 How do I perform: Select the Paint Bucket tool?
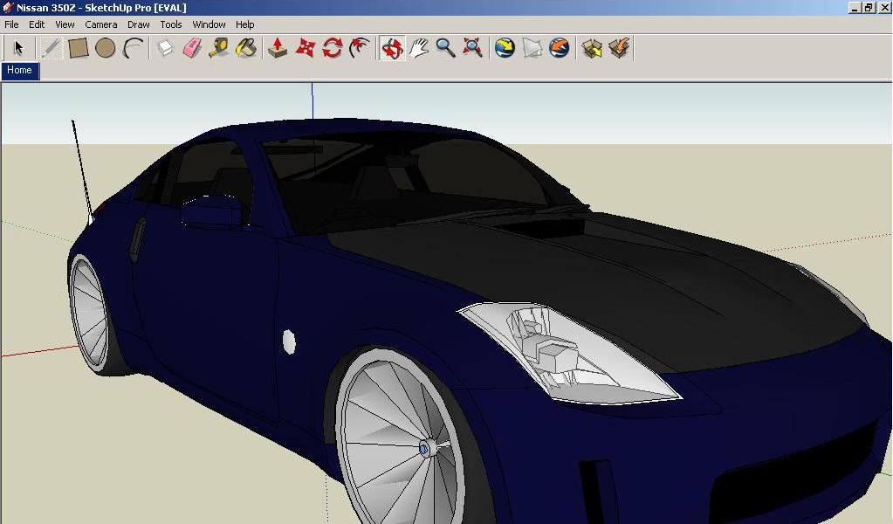point(246,48)
